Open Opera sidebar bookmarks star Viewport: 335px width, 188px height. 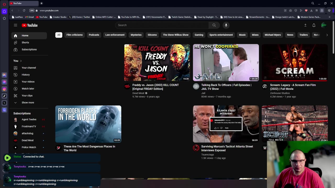[4, 18]
